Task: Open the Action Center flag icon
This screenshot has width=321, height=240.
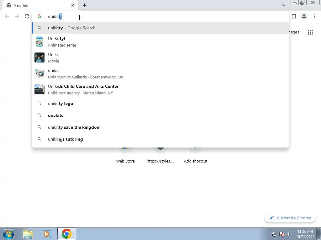Action: pyautogui.click(x=282, y=234)
